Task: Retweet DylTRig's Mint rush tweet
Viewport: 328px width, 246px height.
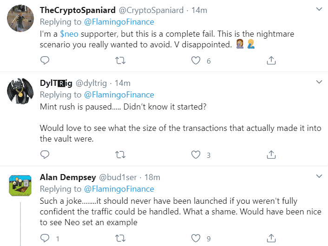Action: coord(120,155)
